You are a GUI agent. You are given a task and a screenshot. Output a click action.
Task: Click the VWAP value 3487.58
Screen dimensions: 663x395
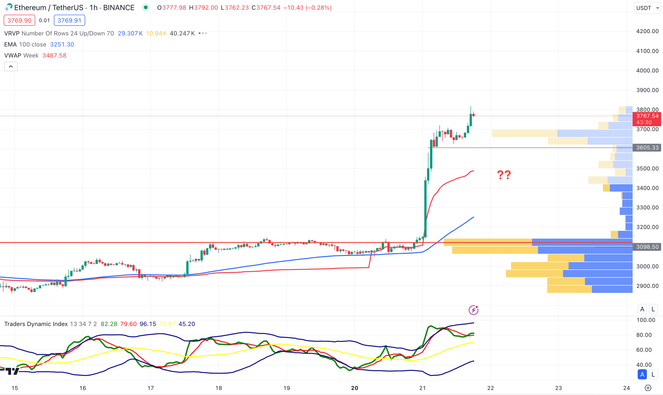54,55
